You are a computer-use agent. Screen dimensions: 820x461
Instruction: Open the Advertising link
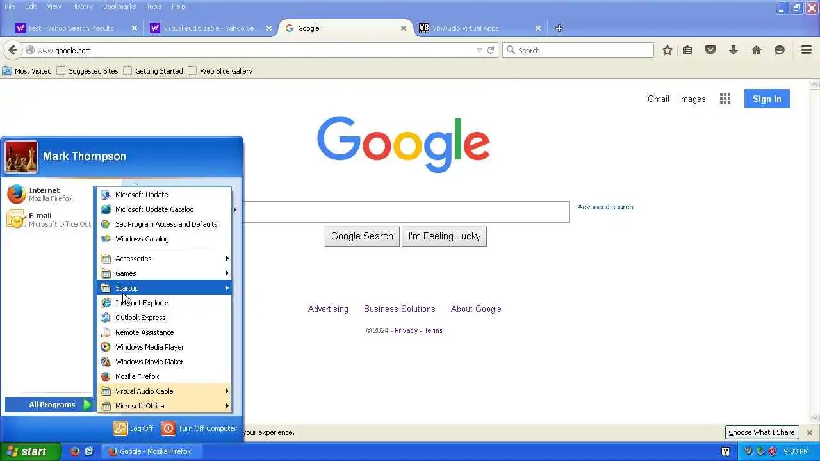point(328,309)
